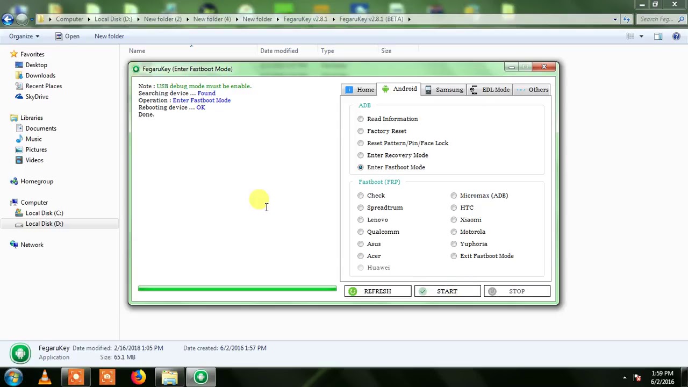Open Downloads in navigation pane
The image size is (688, 387).
40,76
